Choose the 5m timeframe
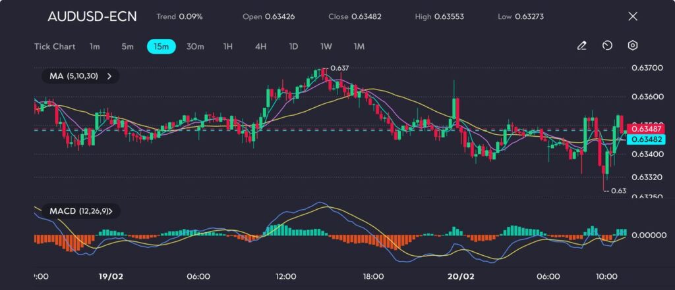 127,47
